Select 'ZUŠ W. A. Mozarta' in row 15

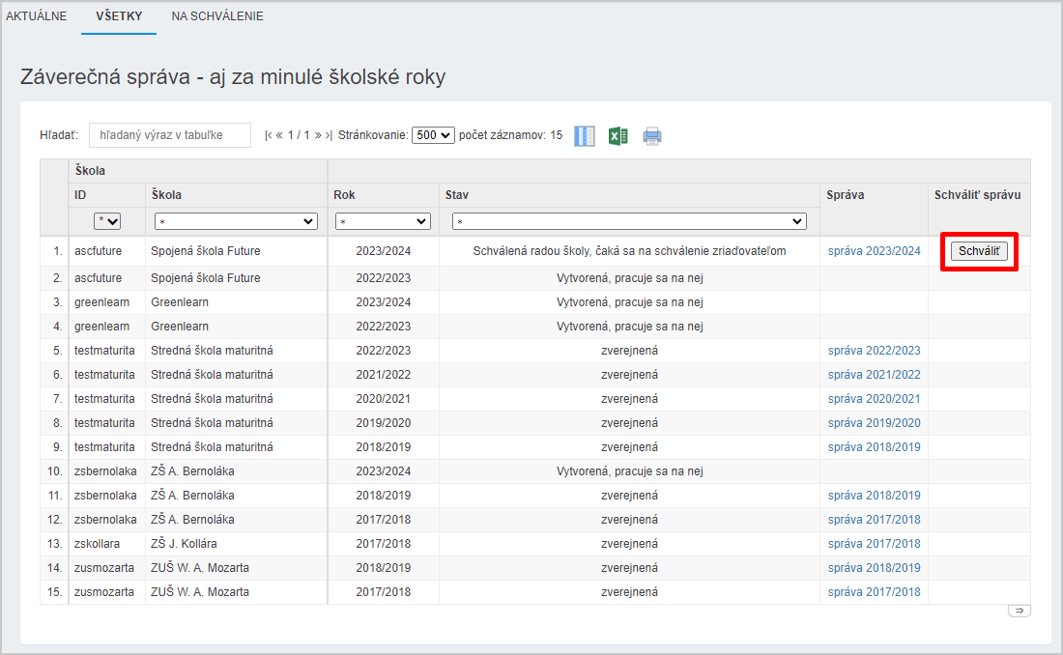[x=200, y=592]
